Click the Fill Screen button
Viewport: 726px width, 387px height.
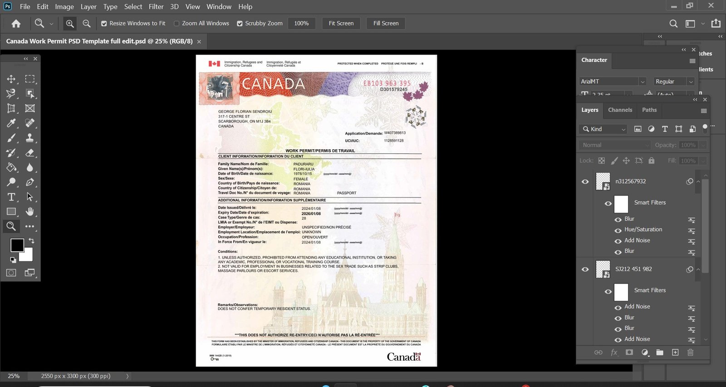(x=386, y=24)
